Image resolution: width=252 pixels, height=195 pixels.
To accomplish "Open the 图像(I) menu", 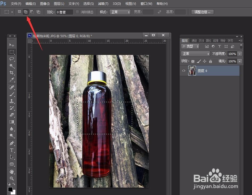I will tap(45, 3).
